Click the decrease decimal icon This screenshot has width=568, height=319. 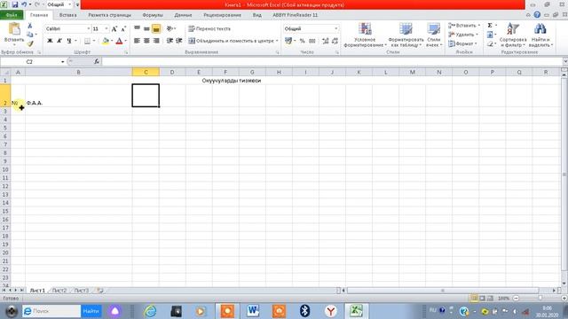(335, 41)
